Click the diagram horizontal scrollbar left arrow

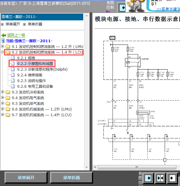[x=95, y=167]
